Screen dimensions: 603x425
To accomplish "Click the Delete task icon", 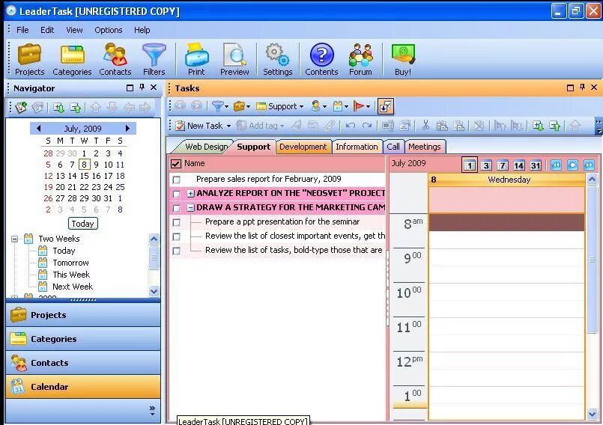I will pyautogui.click(x=479, y=126).
